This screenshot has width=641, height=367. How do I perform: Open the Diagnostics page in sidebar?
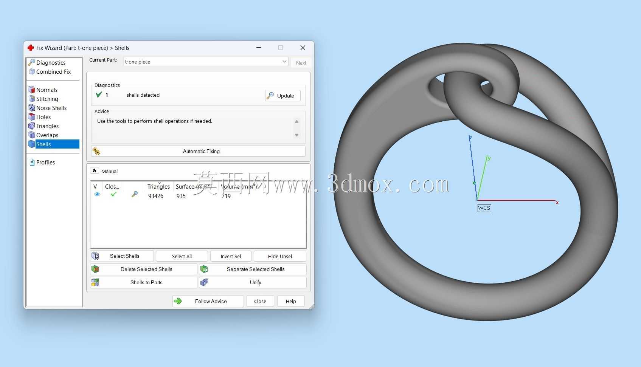pyautogui.click(x=51, y=62)
